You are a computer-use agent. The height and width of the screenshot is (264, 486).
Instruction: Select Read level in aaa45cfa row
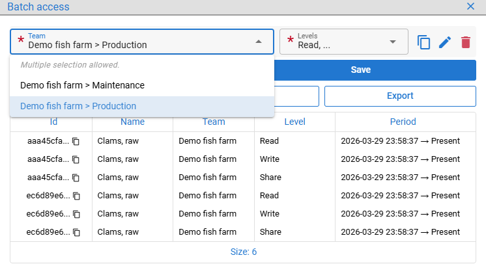coord(269,141)
